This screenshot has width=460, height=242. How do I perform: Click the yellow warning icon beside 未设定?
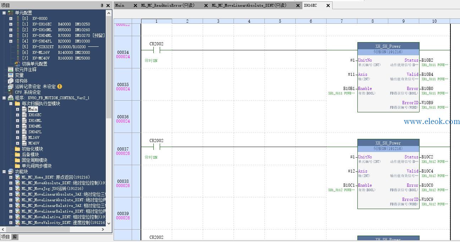tap(60, 86)
